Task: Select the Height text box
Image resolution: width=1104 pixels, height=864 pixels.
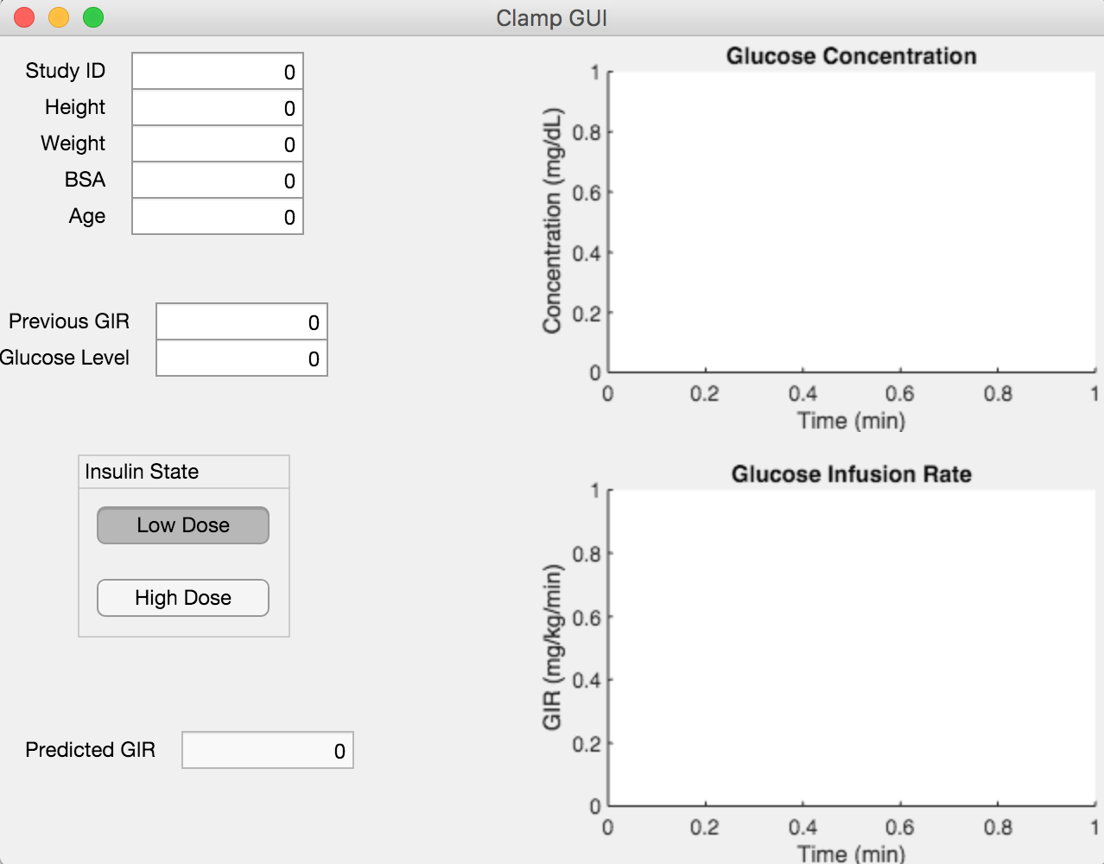Action: pos(218,108)
